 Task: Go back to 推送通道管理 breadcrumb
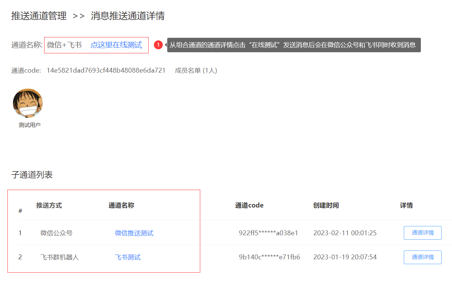(39, 16)
